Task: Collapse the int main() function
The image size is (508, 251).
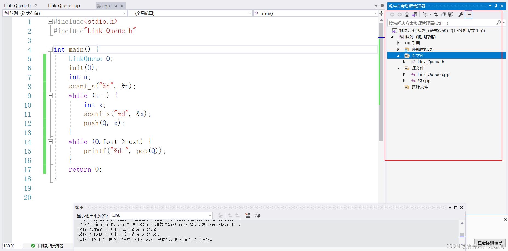Action: tap(50, 49)
